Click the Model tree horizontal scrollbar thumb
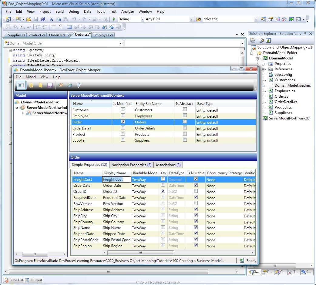This screenshot has width=316, height=285. tap(35, 254)
